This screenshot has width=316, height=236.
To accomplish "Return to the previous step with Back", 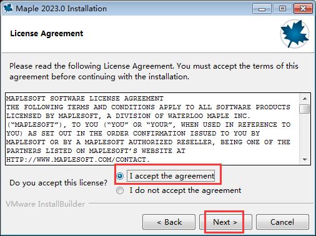I will [169, 222].
